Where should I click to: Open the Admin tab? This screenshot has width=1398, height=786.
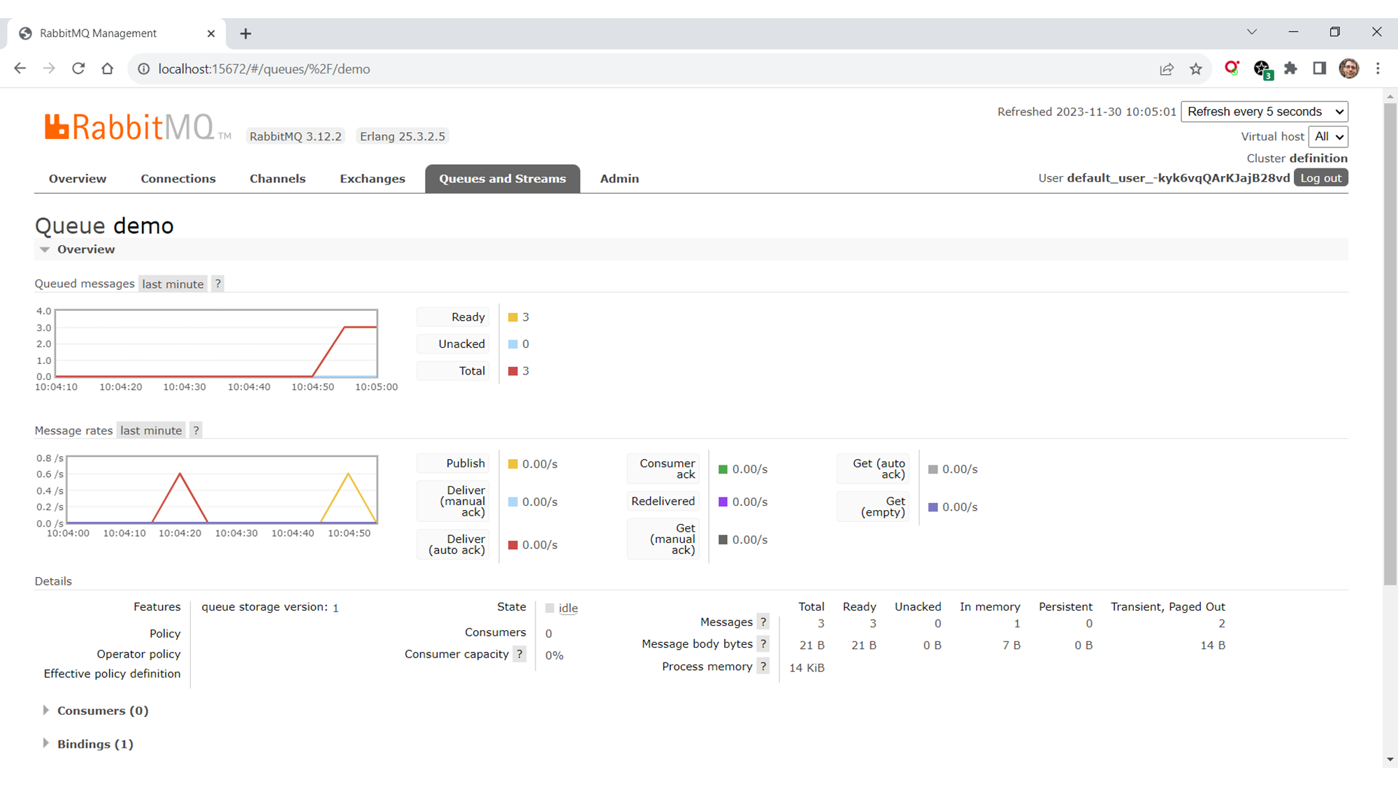(x=619, y=179)
